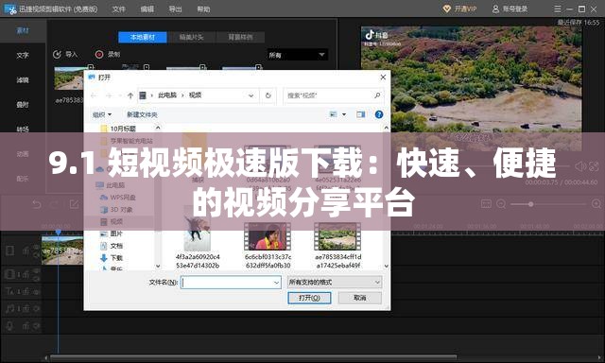Click the 文件名 input field
605x363 pixels.
click(x=231, y=283)
